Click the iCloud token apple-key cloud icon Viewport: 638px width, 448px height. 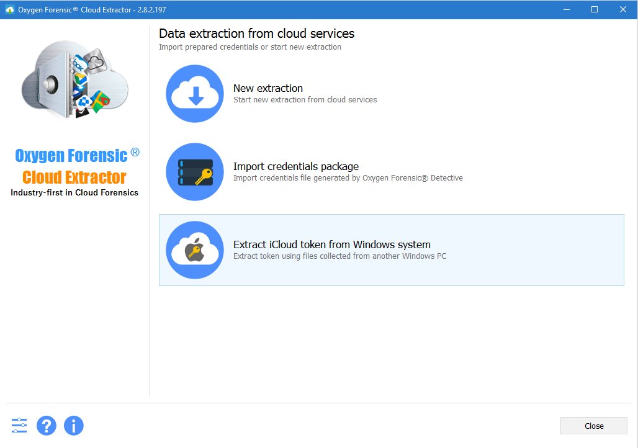pyautogui.click(x=195, y=250)
